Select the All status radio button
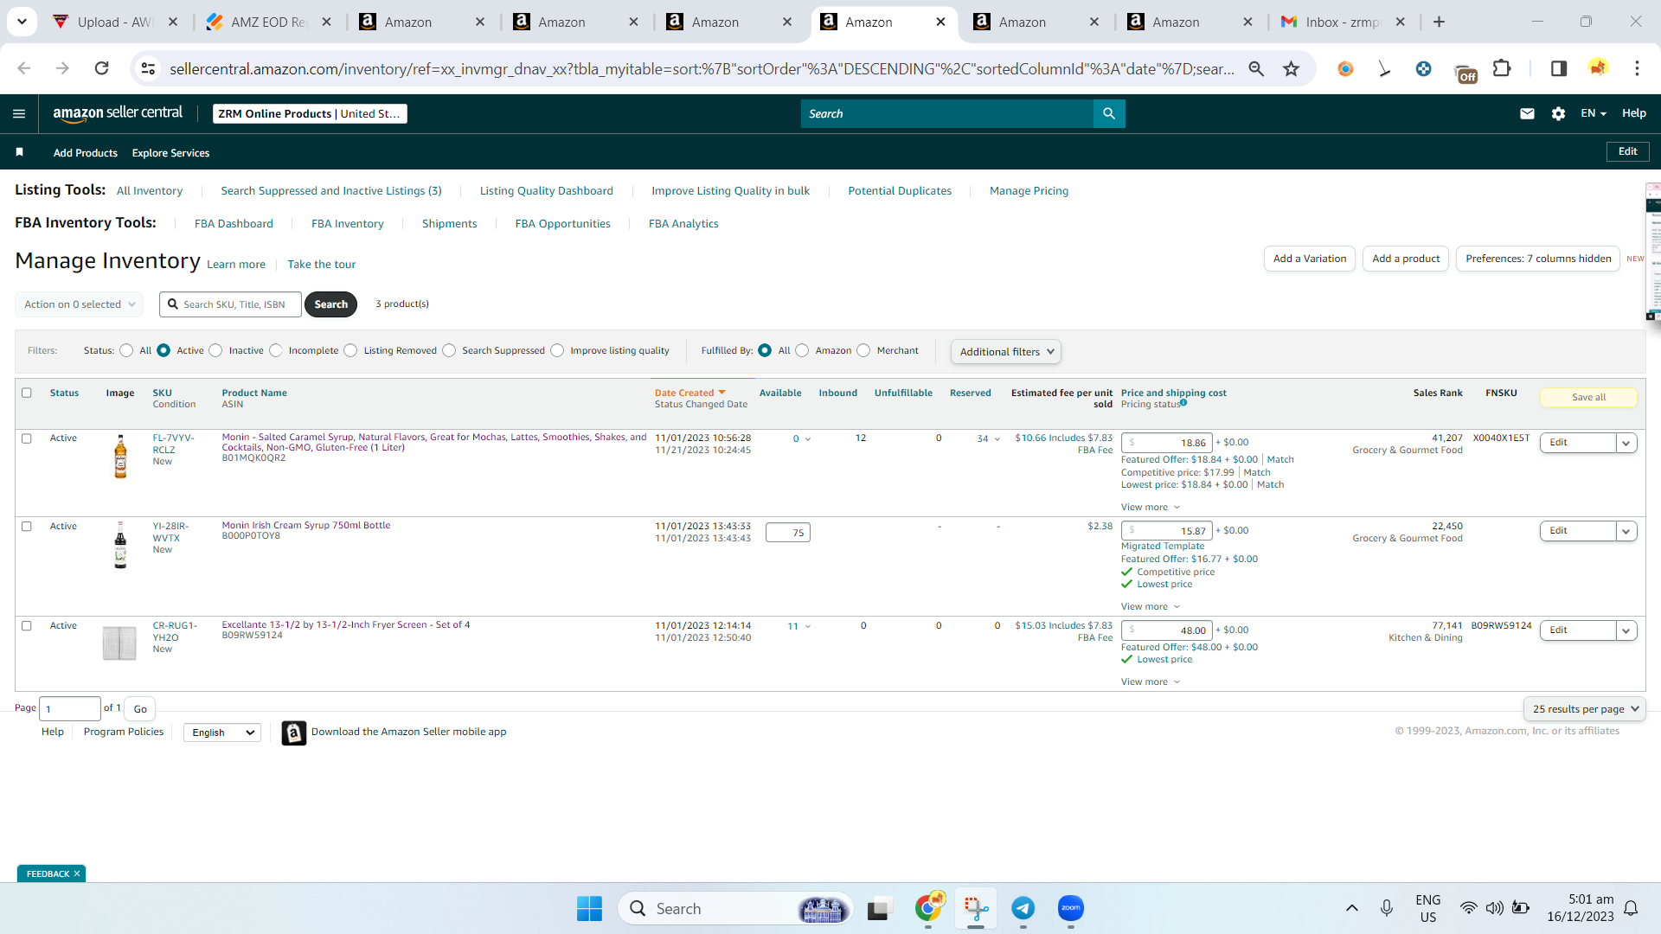This screenshot has width=1661, height=934. (x=126, y=350)
